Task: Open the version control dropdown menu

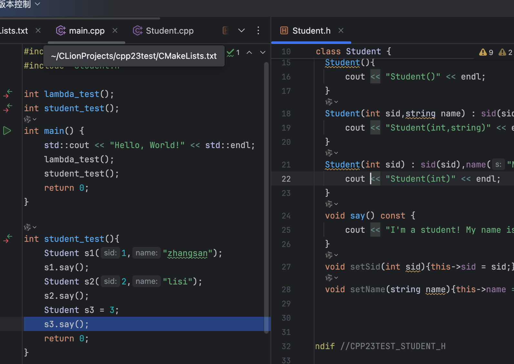Action: point(20,4)
